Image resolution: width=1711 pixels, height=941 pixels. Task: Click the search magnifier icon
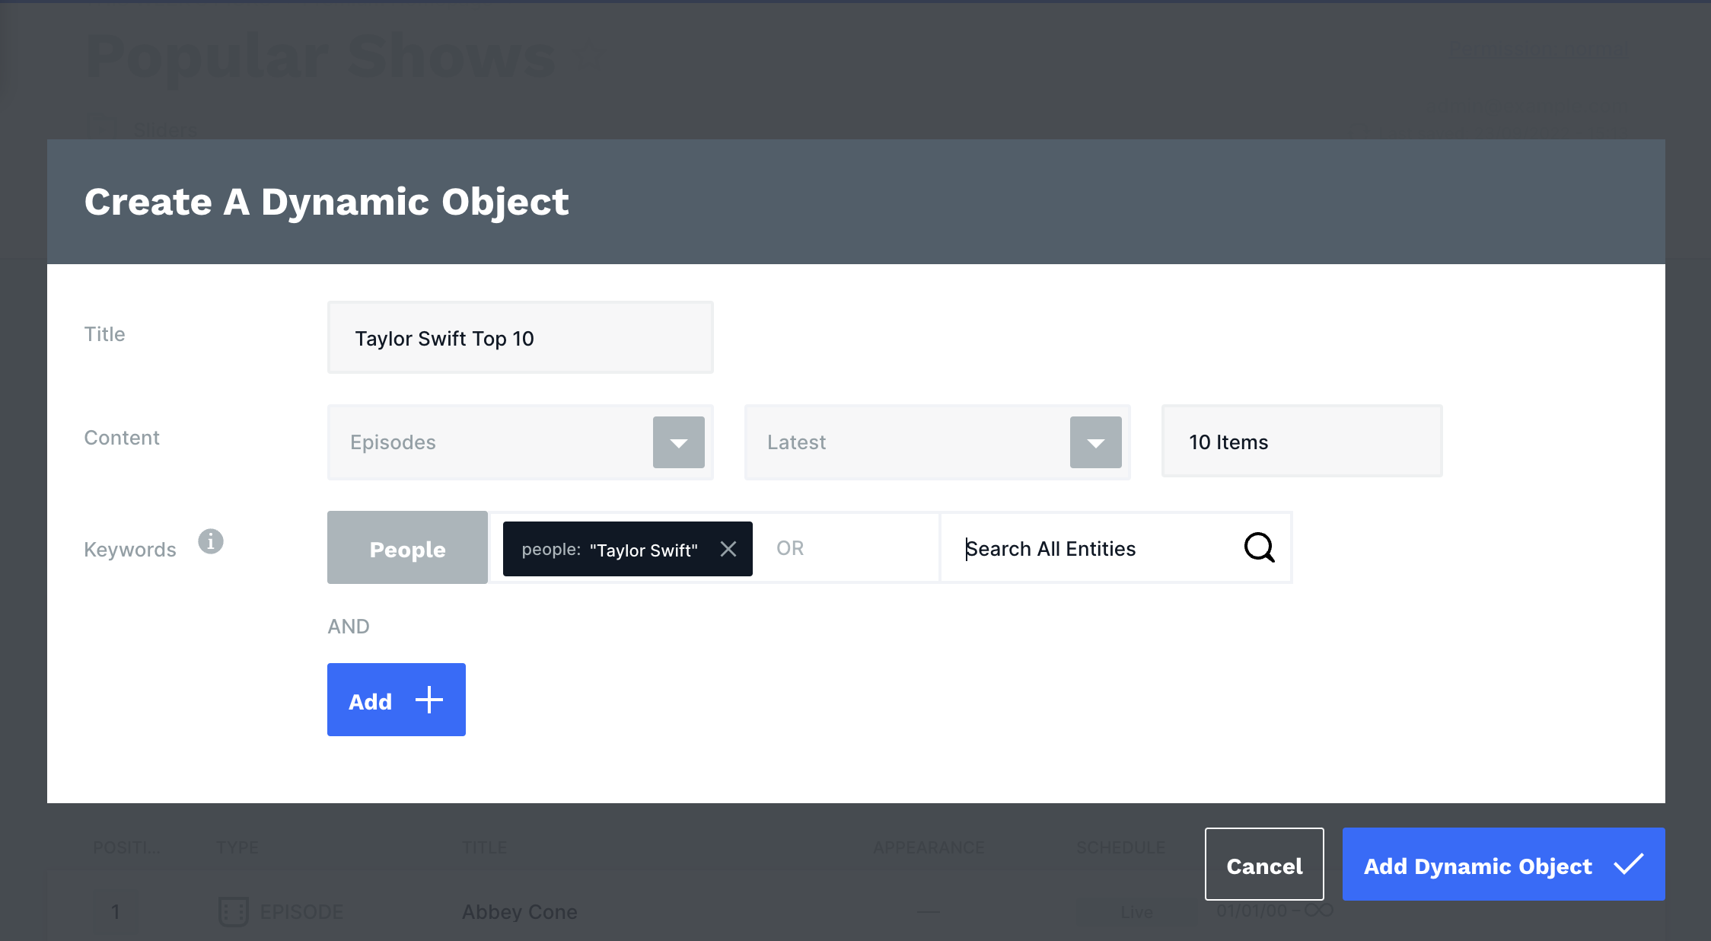tap(1259, 547)
